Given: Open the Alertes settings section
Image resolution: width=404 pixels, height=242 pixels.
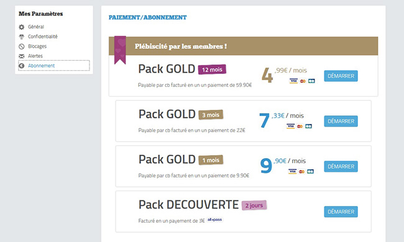Looking at the screenshot, I should tap(35, 56).
